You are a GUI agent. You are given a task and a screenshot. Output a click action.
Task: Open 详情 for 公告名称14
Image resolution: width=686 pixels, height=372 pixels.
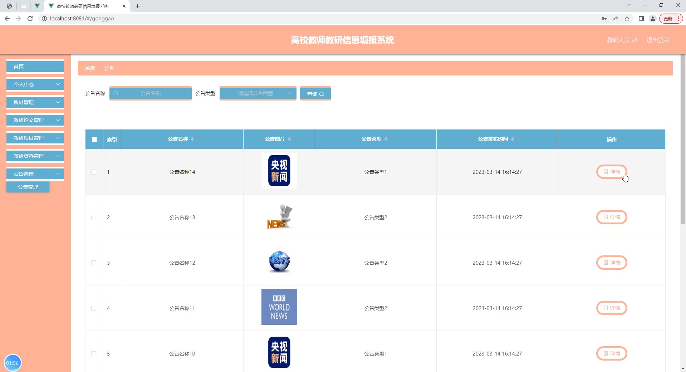pos(612,172)
